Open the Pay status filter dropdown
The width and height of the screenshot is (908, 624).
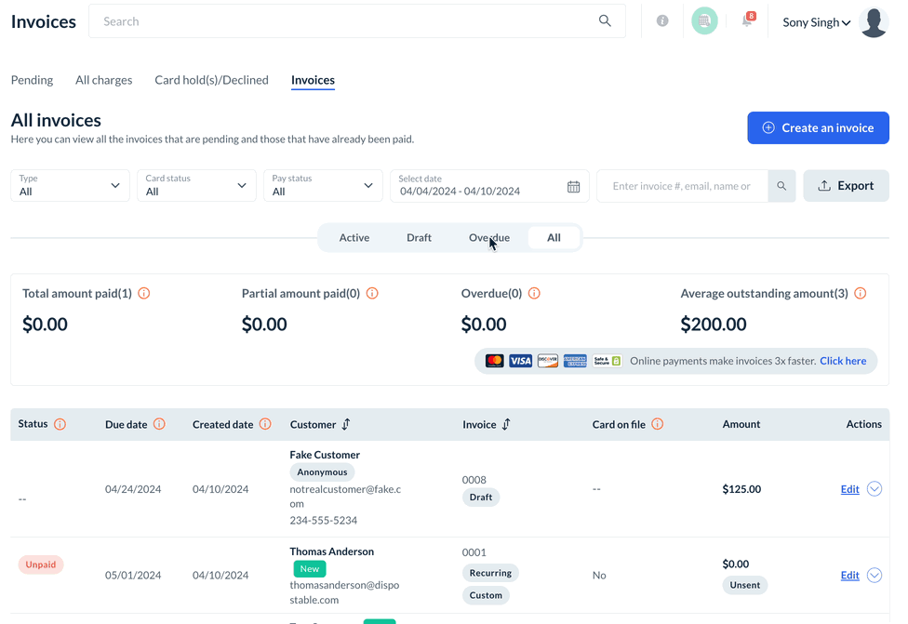323,186
